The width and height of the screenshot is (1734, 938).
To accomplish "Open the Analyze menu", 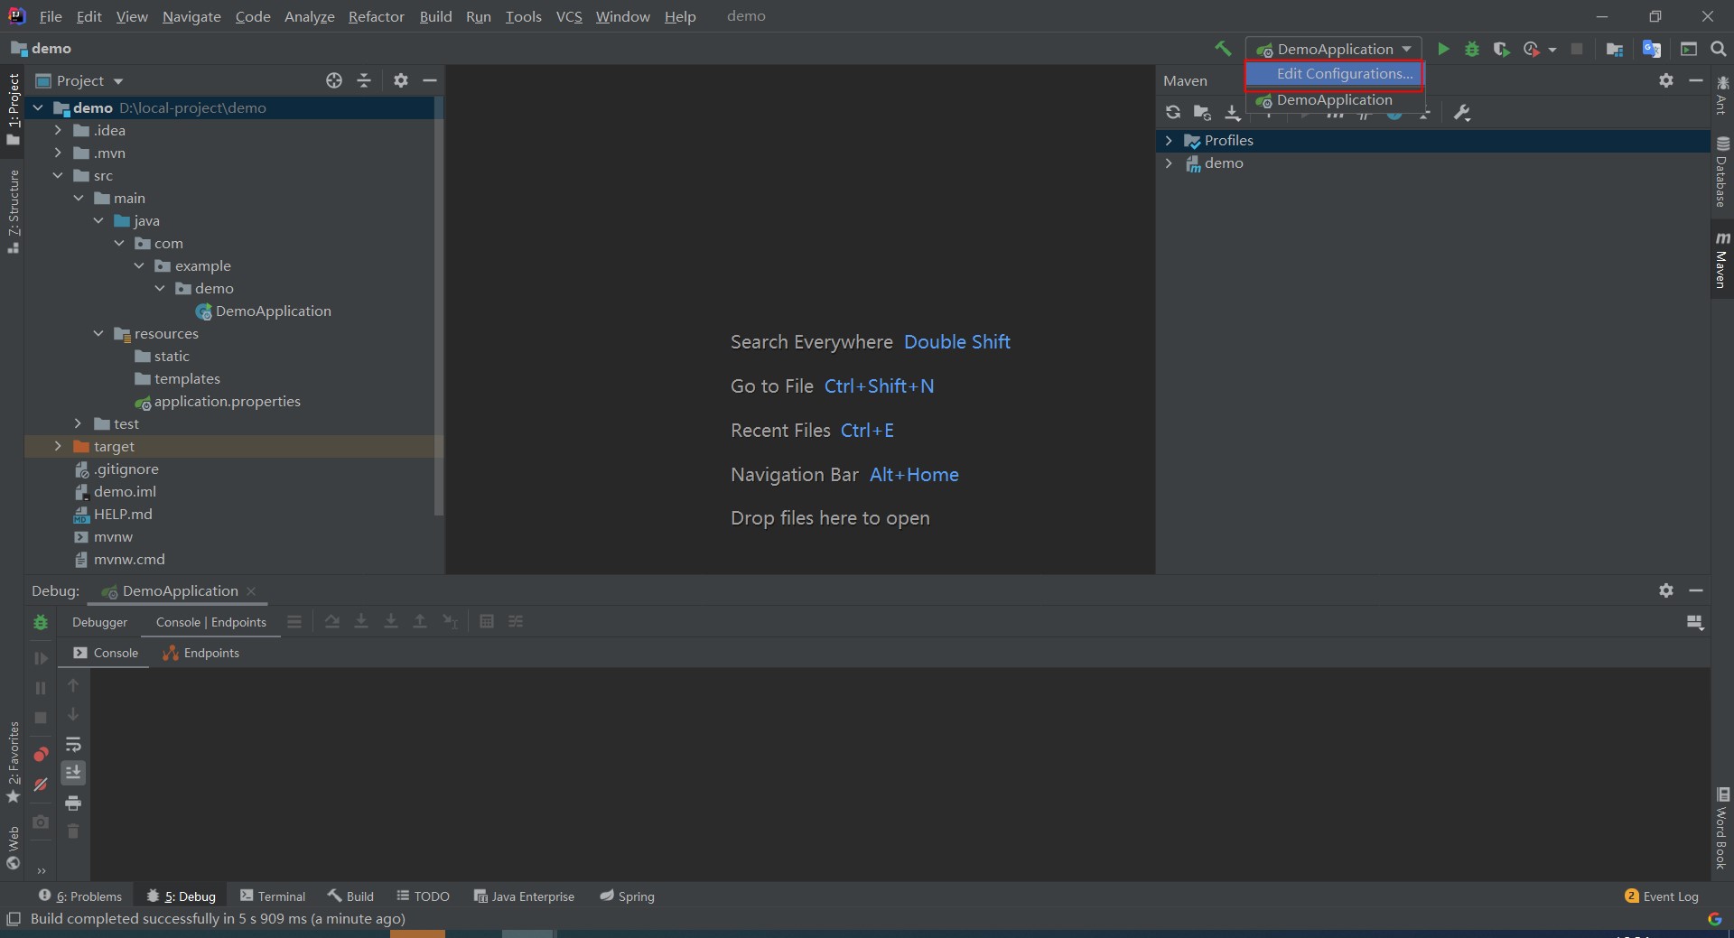I will pos(309,16).
